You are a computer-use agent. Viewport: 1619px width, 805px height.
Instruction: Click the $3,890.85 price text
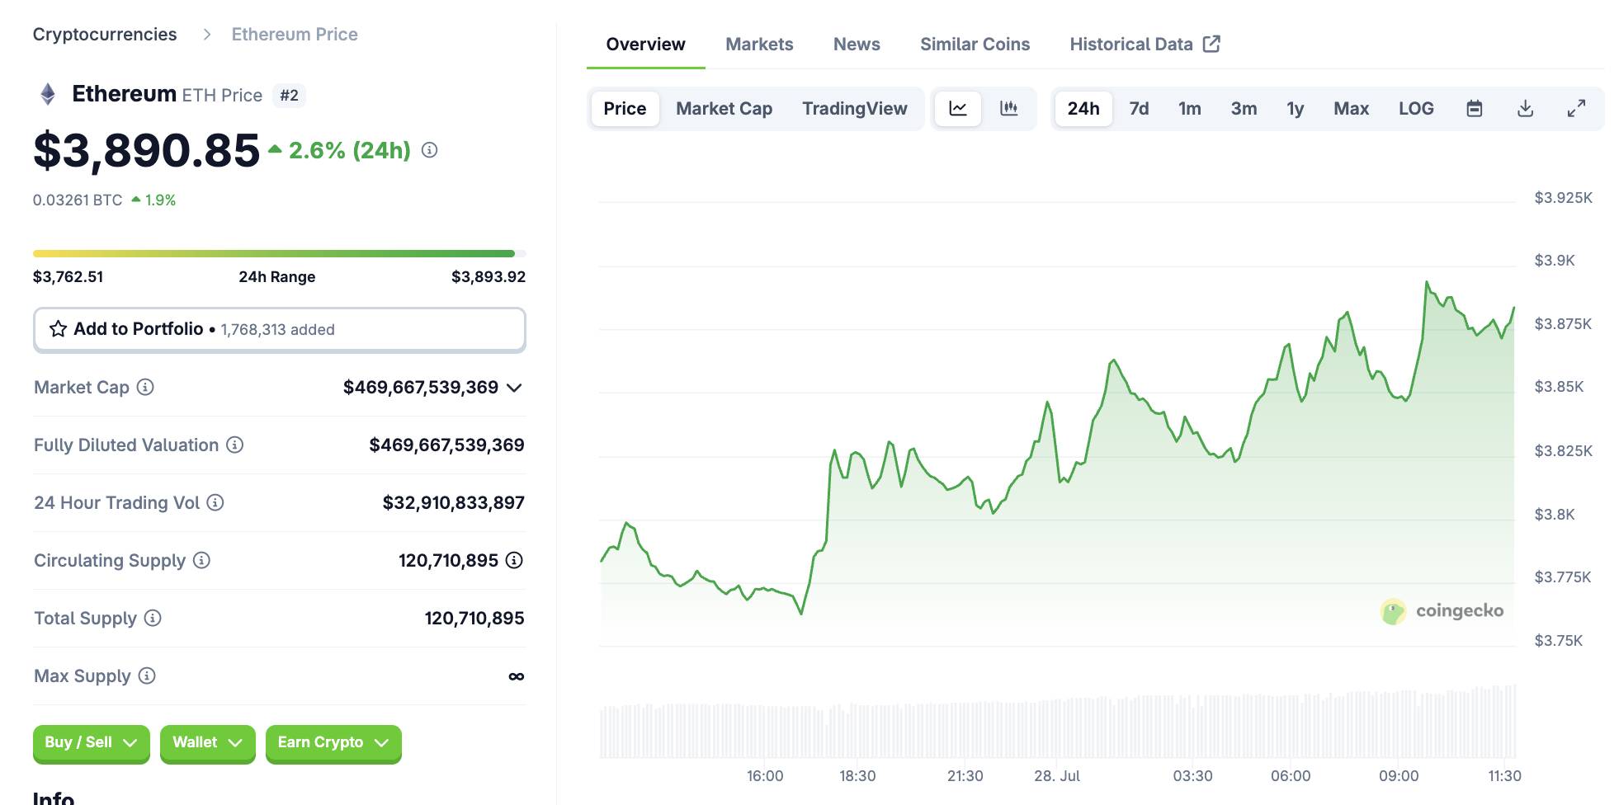146,150
